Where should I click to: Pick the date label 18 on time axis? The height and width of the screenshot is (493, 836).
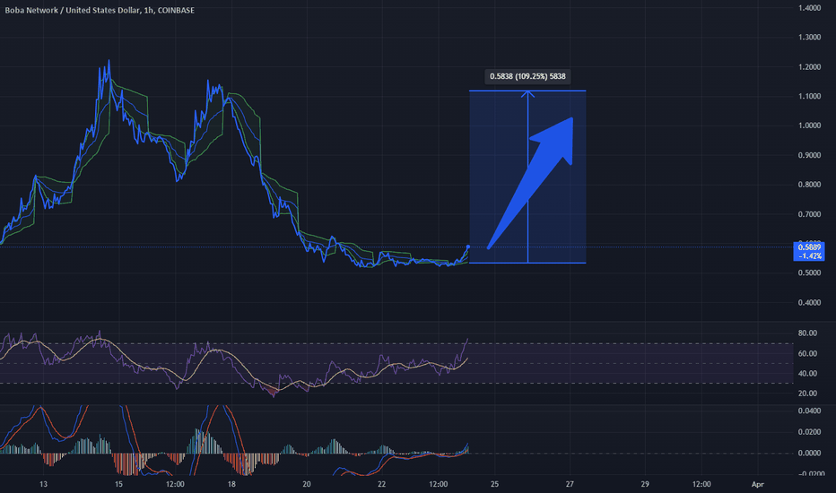[x=231, y=484]
